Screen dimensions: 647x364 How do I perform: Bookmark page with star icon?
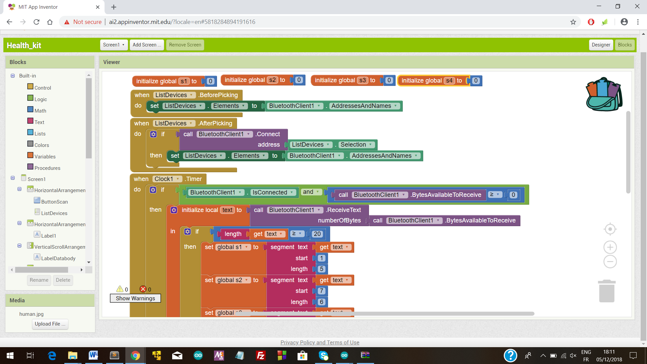pyautogui.click(x=573, y=22)
